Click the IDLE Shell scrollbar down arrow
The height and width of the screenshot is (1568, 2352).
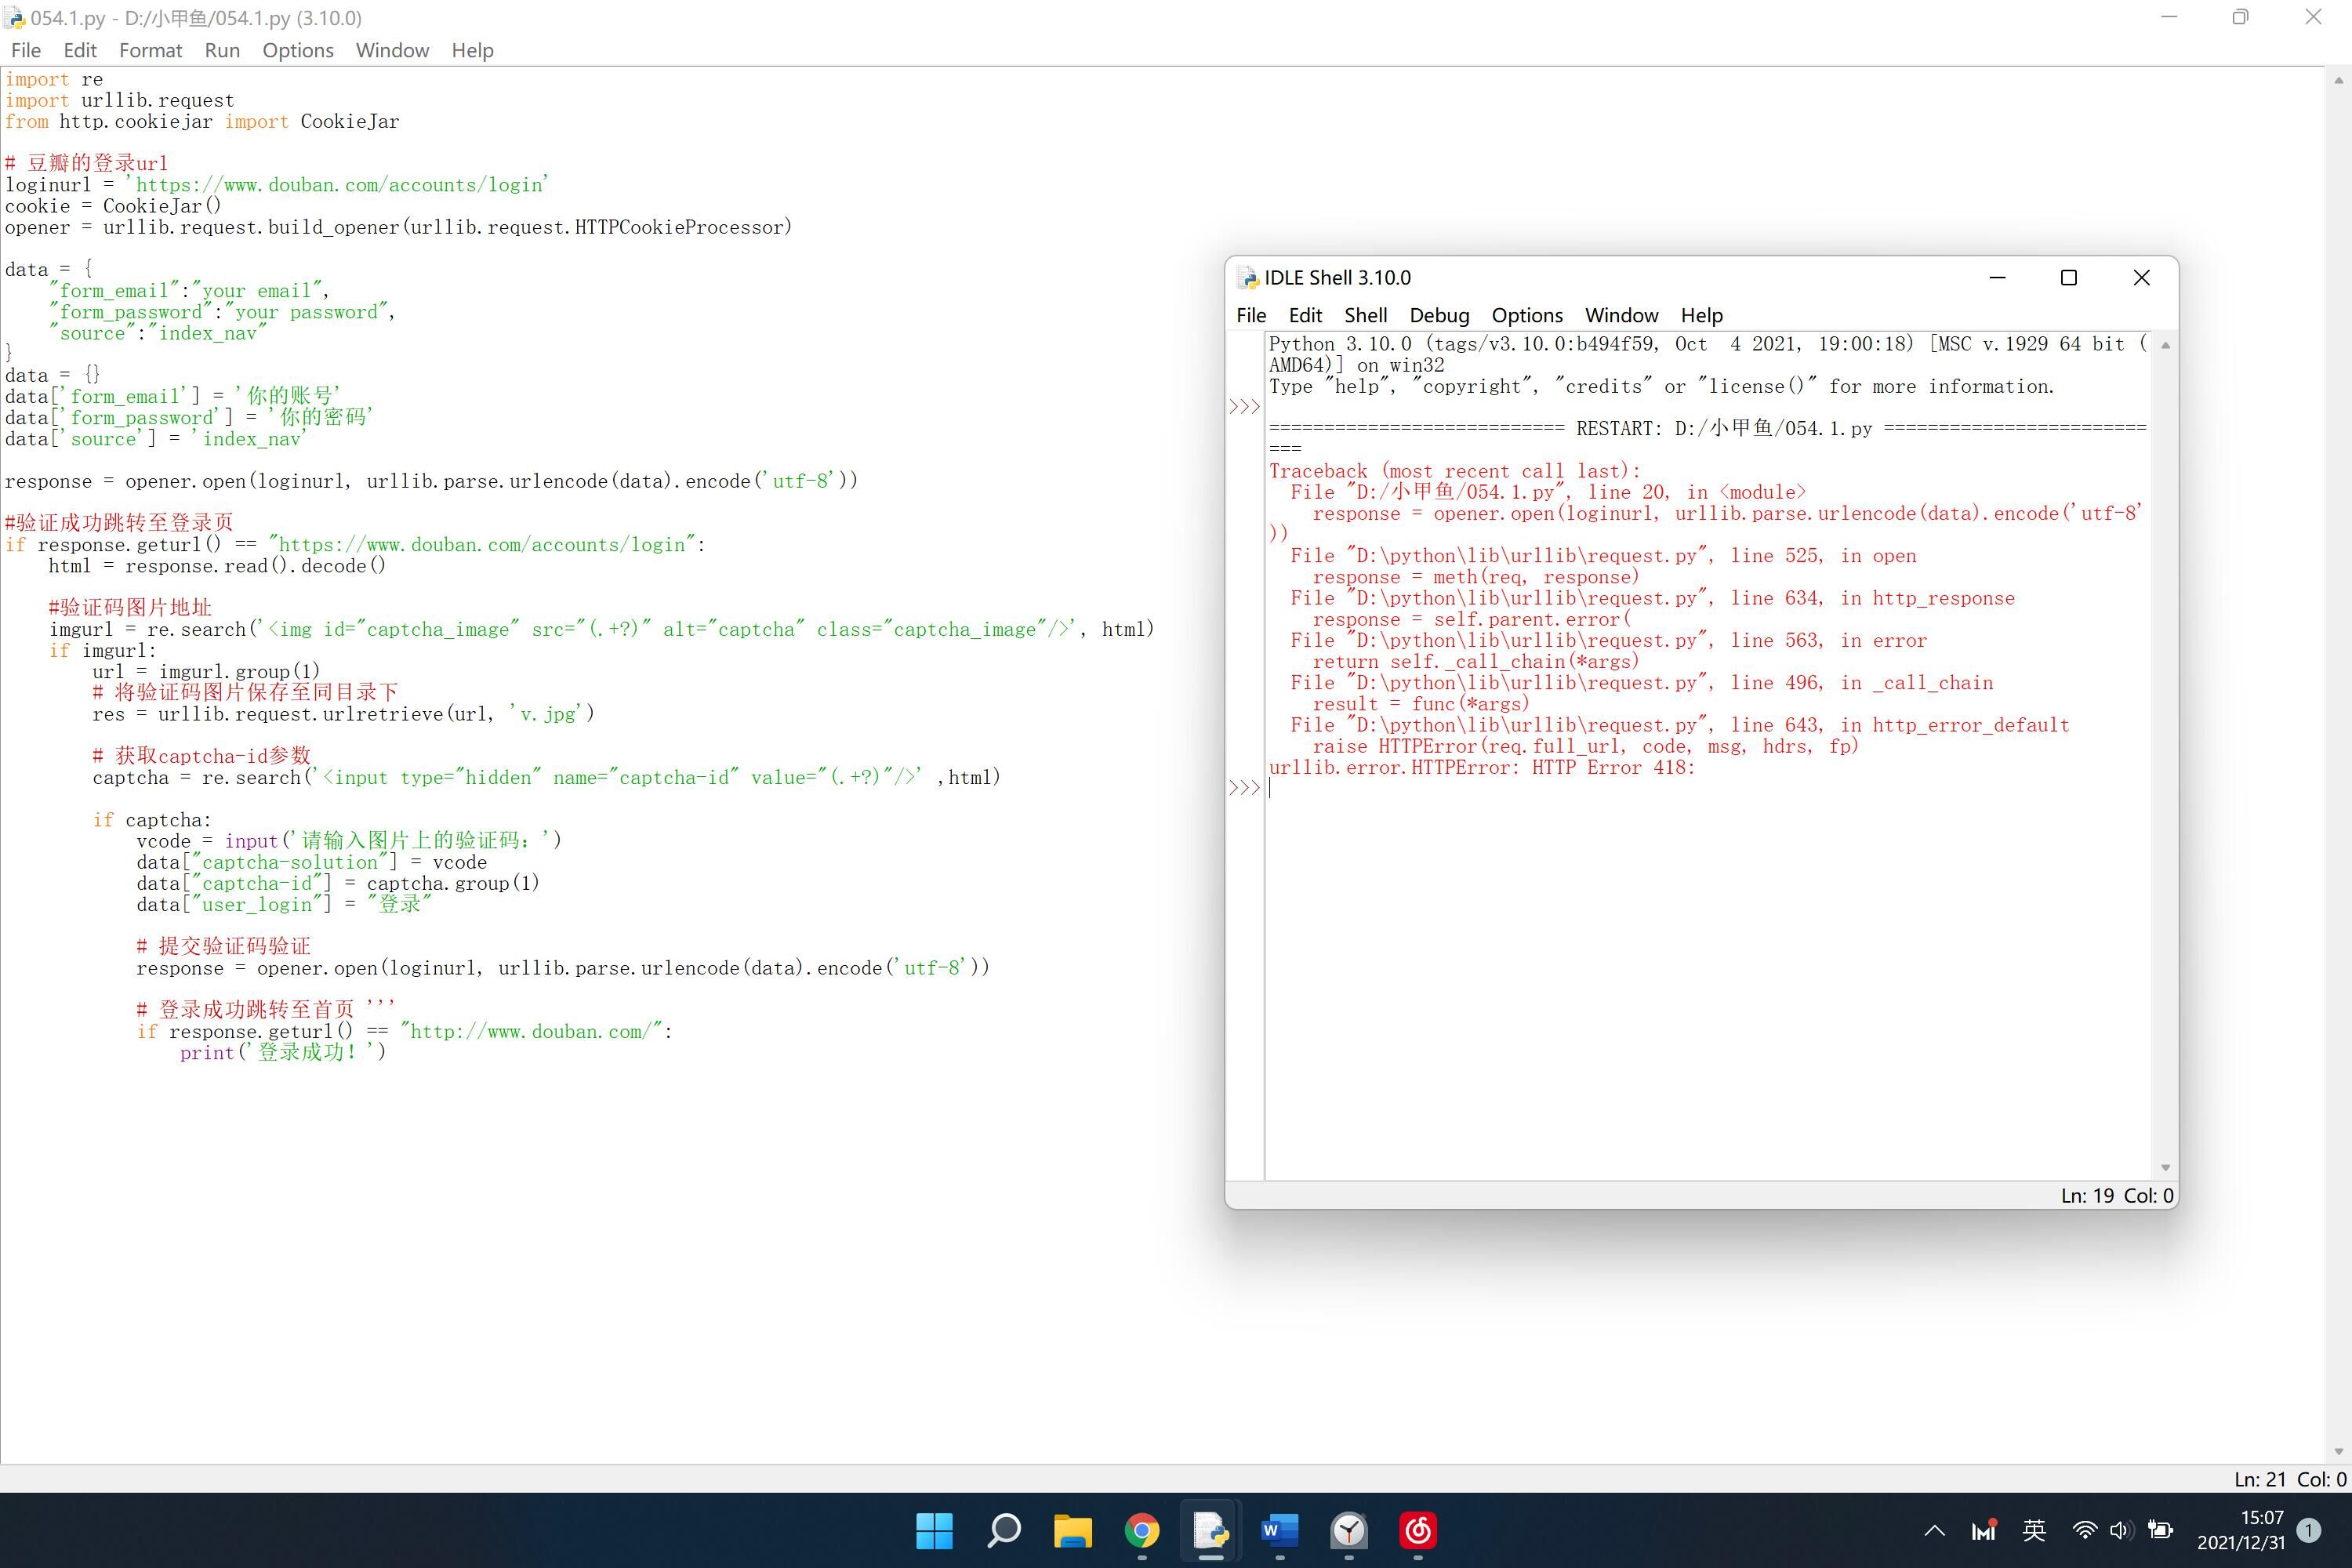tap(2165, 1167)
